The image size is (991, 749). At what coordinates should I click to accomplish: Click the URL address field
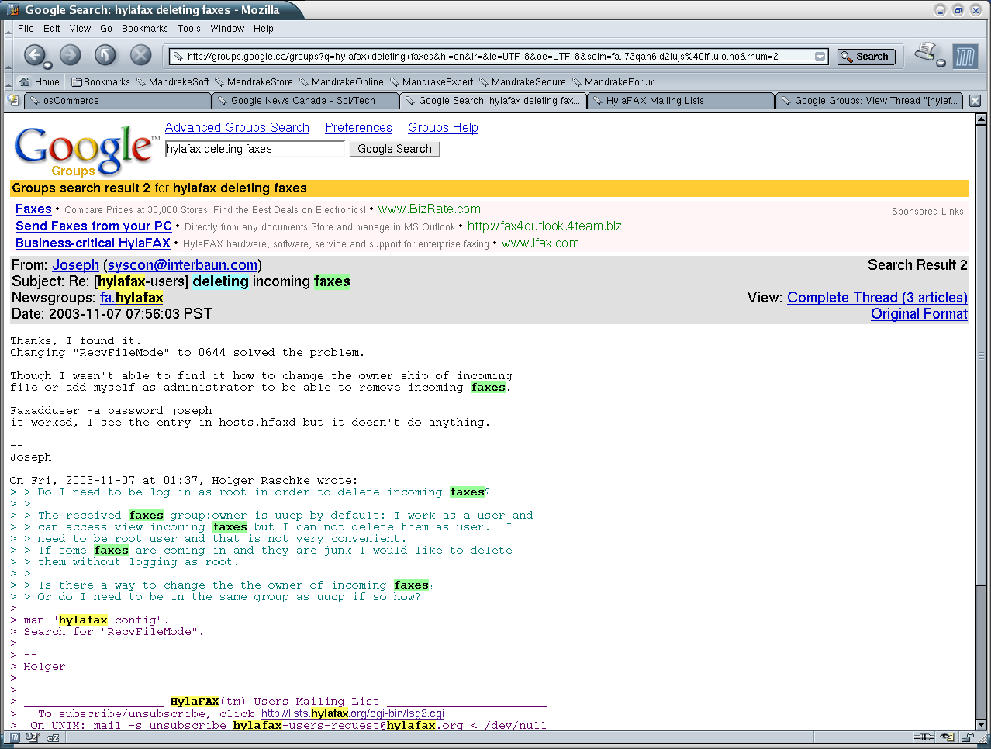(x=499, y=57)
